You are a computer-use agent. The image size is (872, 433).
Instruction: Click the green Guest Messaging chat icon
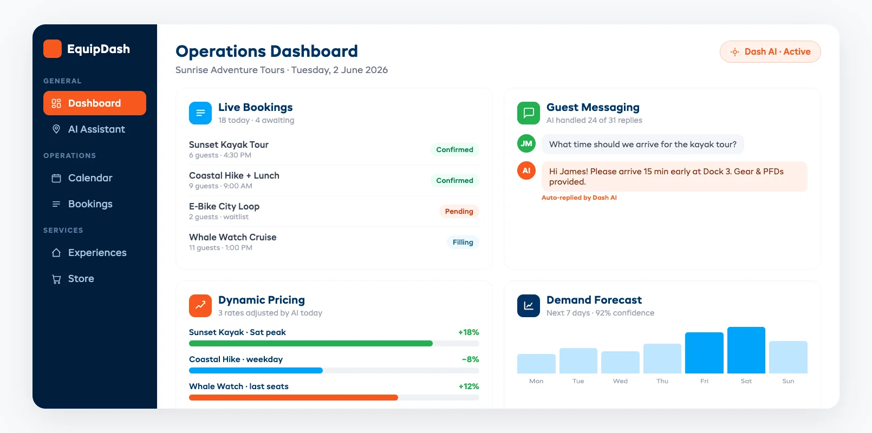(x=529, y=113)
